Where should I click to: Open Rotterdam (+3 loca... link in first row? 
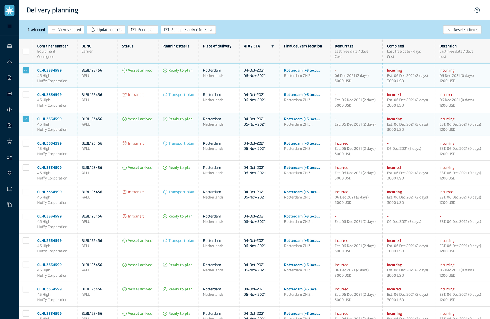(x=302, y=71)
